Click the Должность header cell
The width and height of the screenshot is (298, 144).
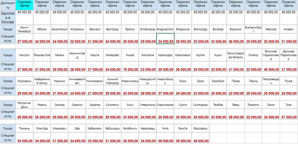[7, 5]
